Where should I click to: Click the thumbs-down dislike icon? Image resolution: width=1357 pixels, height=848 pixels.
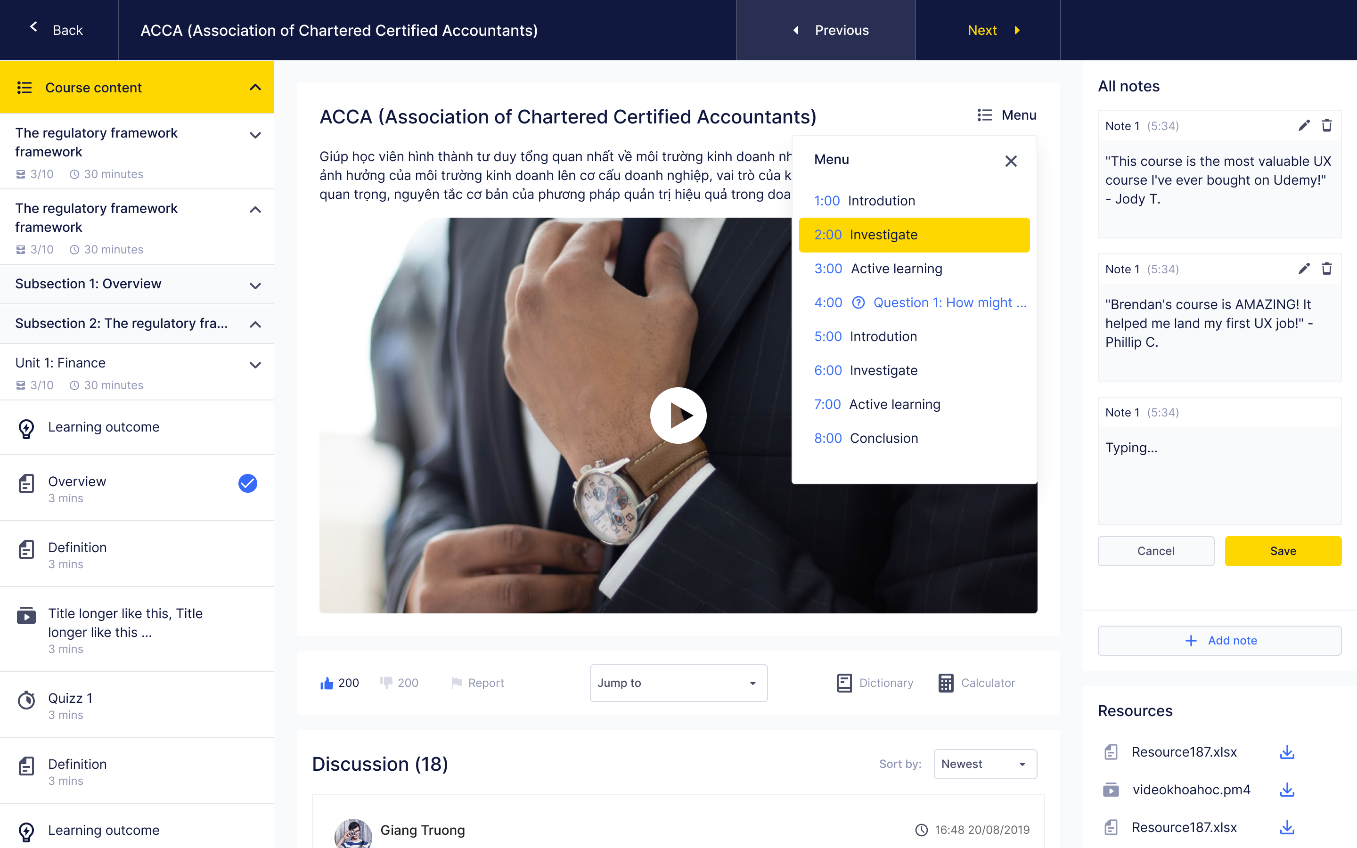386,683
